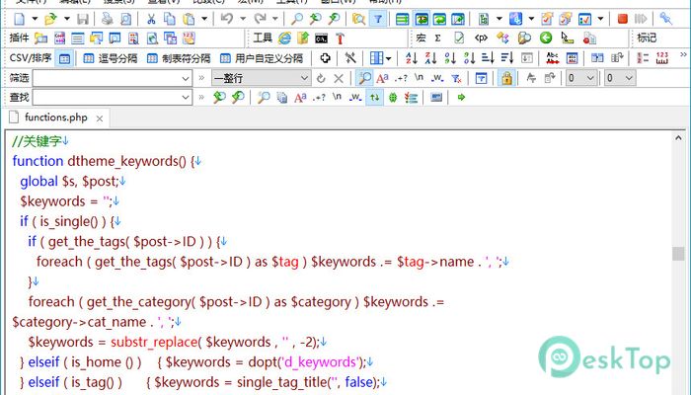691x395 pixels.
Task: Sort numbers 0 to 9 ascending
Action: click(450, 57)
